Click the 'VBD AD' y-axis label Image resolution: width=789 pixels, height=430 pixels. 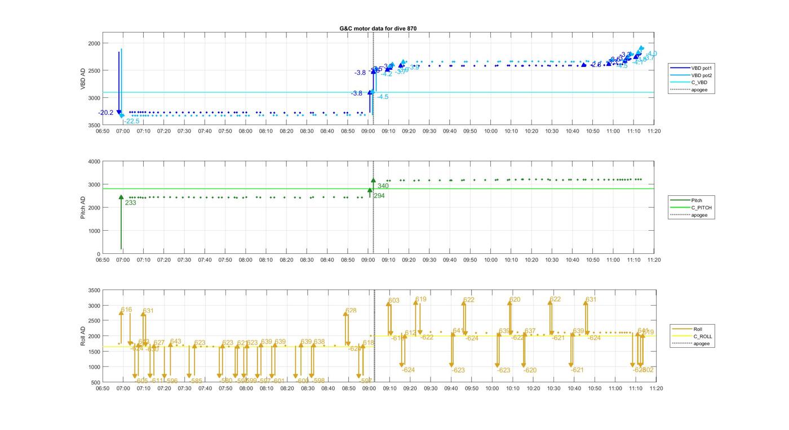pos(83,79)
